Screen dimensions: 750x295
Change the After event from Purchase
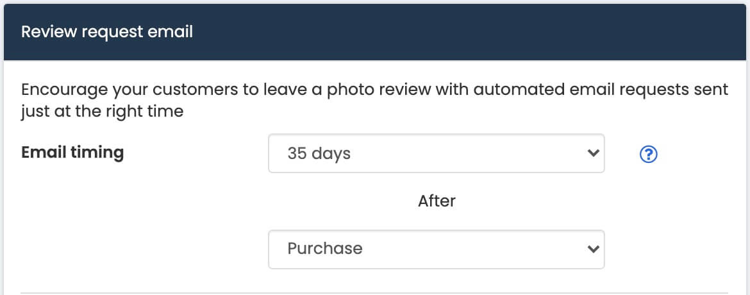tap(437, 249)
